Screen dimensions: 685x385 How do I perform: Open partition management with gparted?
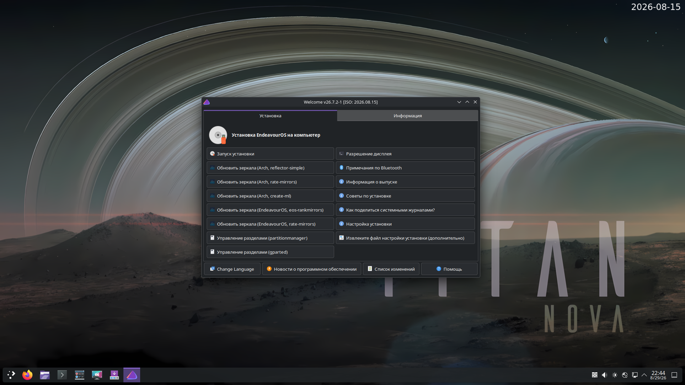pos(270,252)
